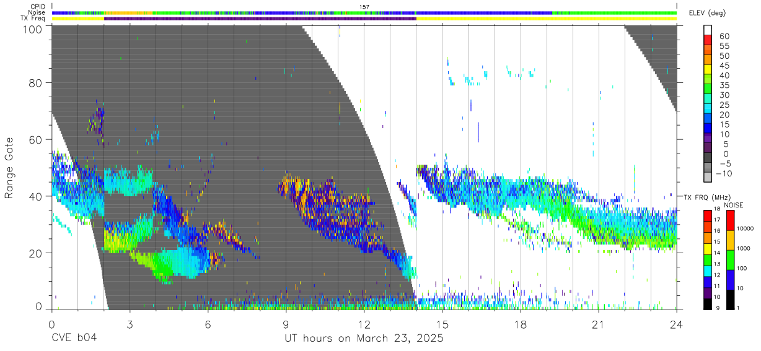The height and width of the screenshot is (351, 761).
Task: Click the 45 label on ELEV colorbar
Action: click(x=724, y=66)
